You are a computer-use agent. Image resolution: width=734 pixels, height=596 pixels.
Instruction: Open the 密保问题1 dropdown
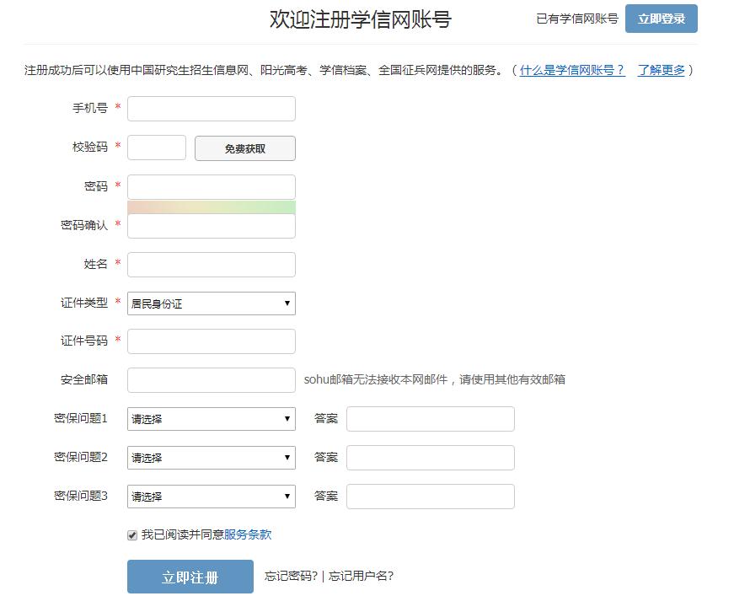pos(211,419)
